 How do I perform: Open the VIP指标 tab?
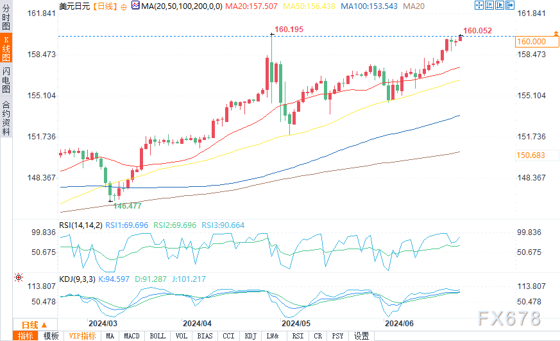click(83, 336)
